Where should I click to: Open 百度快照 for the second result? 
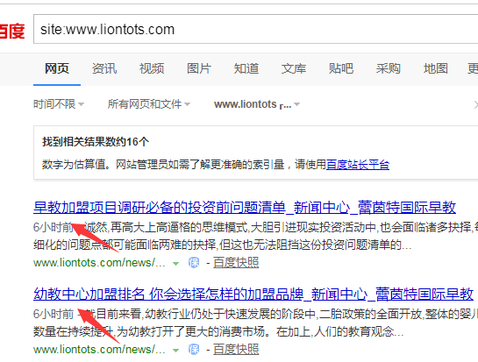(x=236, y=349)
